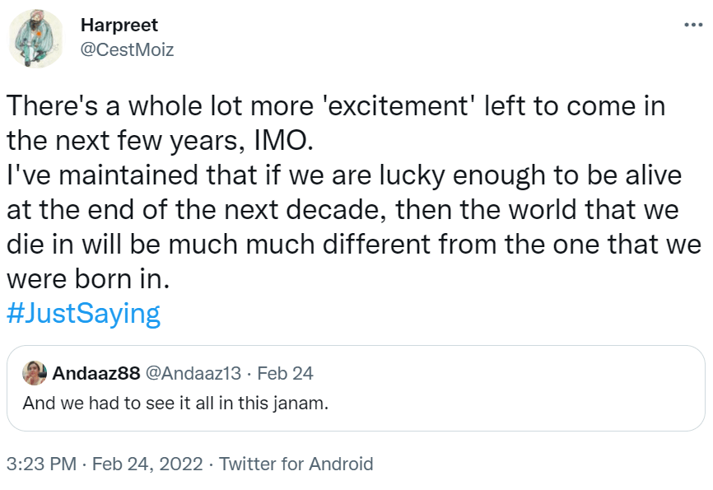Open the #JustSaying hashtag
The width and height of the screenshot is (713, 490).
click(x=83, y=314)
